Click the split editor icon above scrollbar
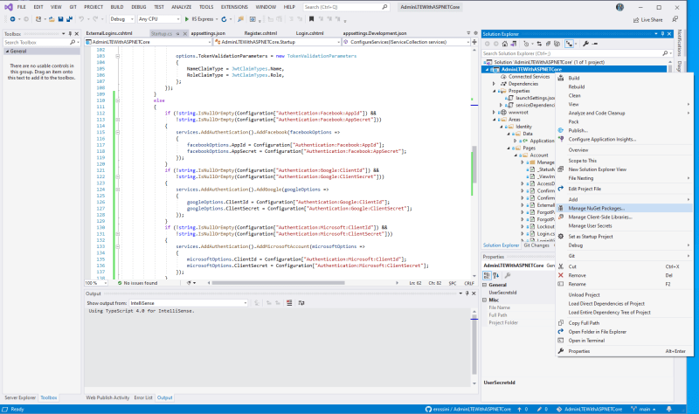 474,42
